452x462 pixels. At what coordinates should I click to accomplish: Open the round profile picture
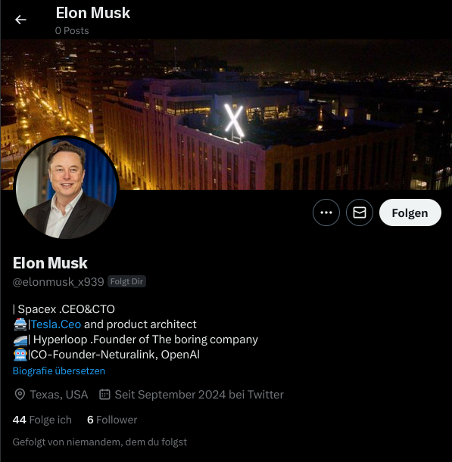click(x=67, y=188)
